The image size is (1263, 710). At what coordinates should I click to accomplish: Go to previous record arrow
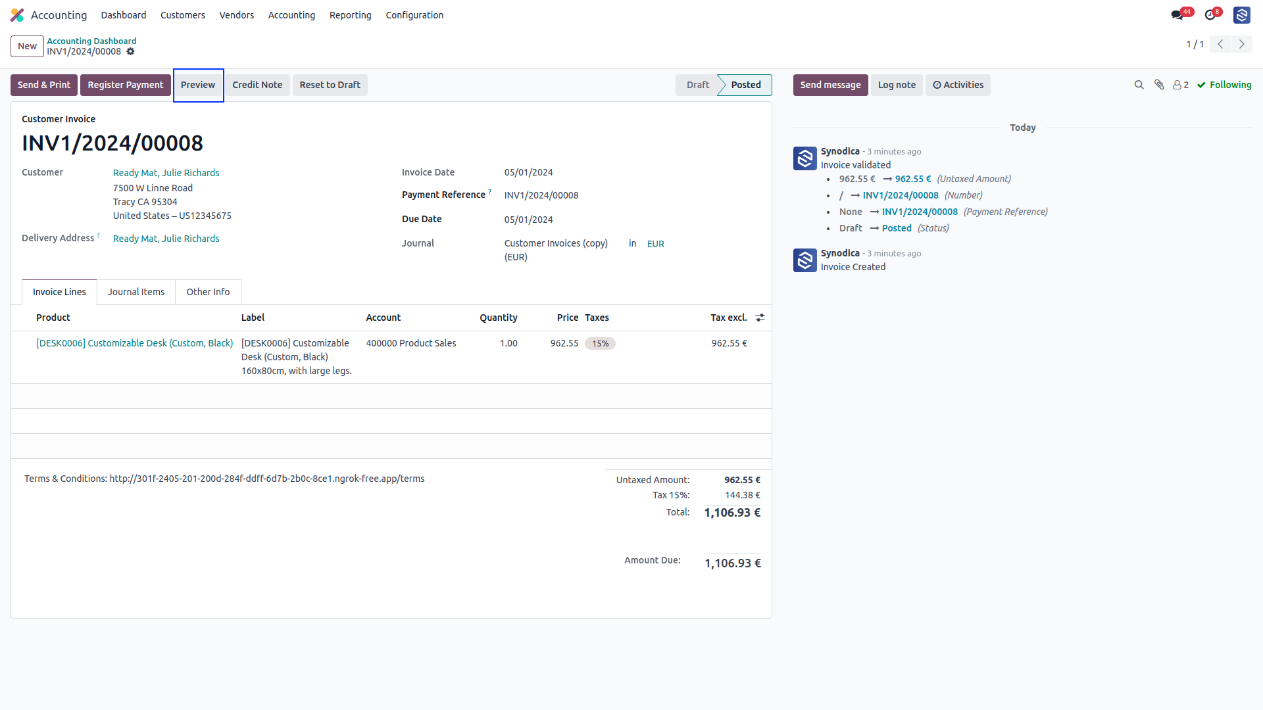1220,44
